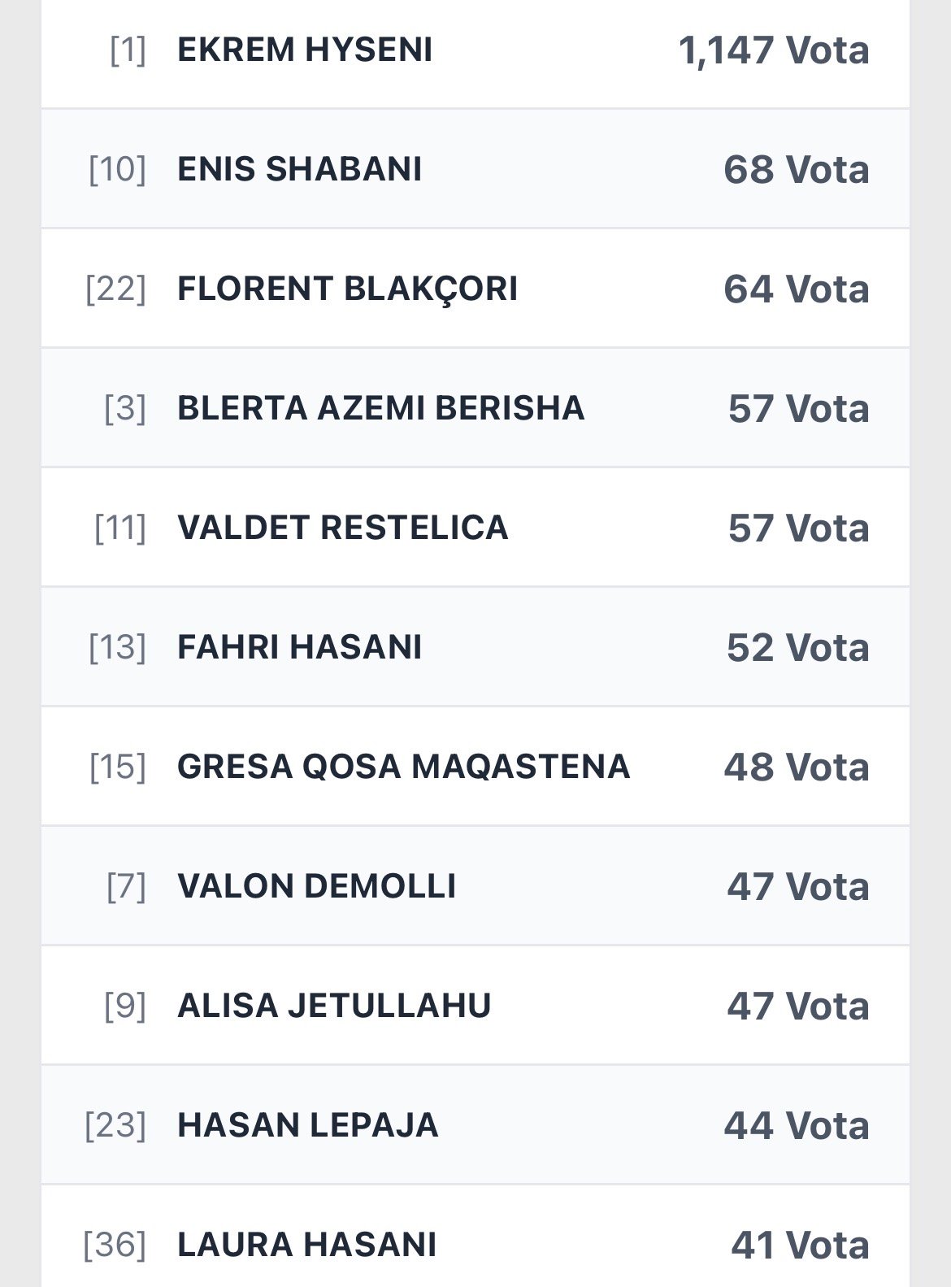951x1287 pixels.
Task: Open Florent Blakçori candidate entry
Action: tap(347, 289)
